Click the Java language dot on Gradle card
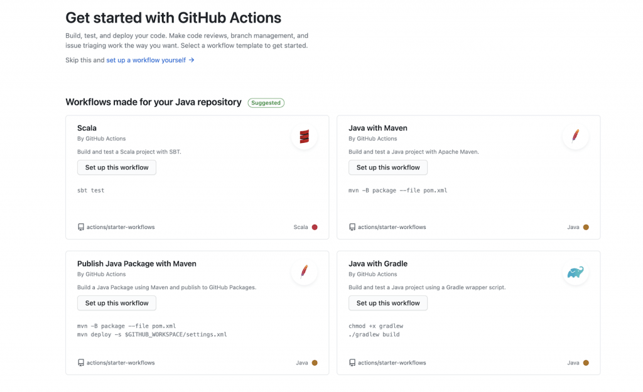This screenshot has height=392, width=643. [x=586, y=363]
